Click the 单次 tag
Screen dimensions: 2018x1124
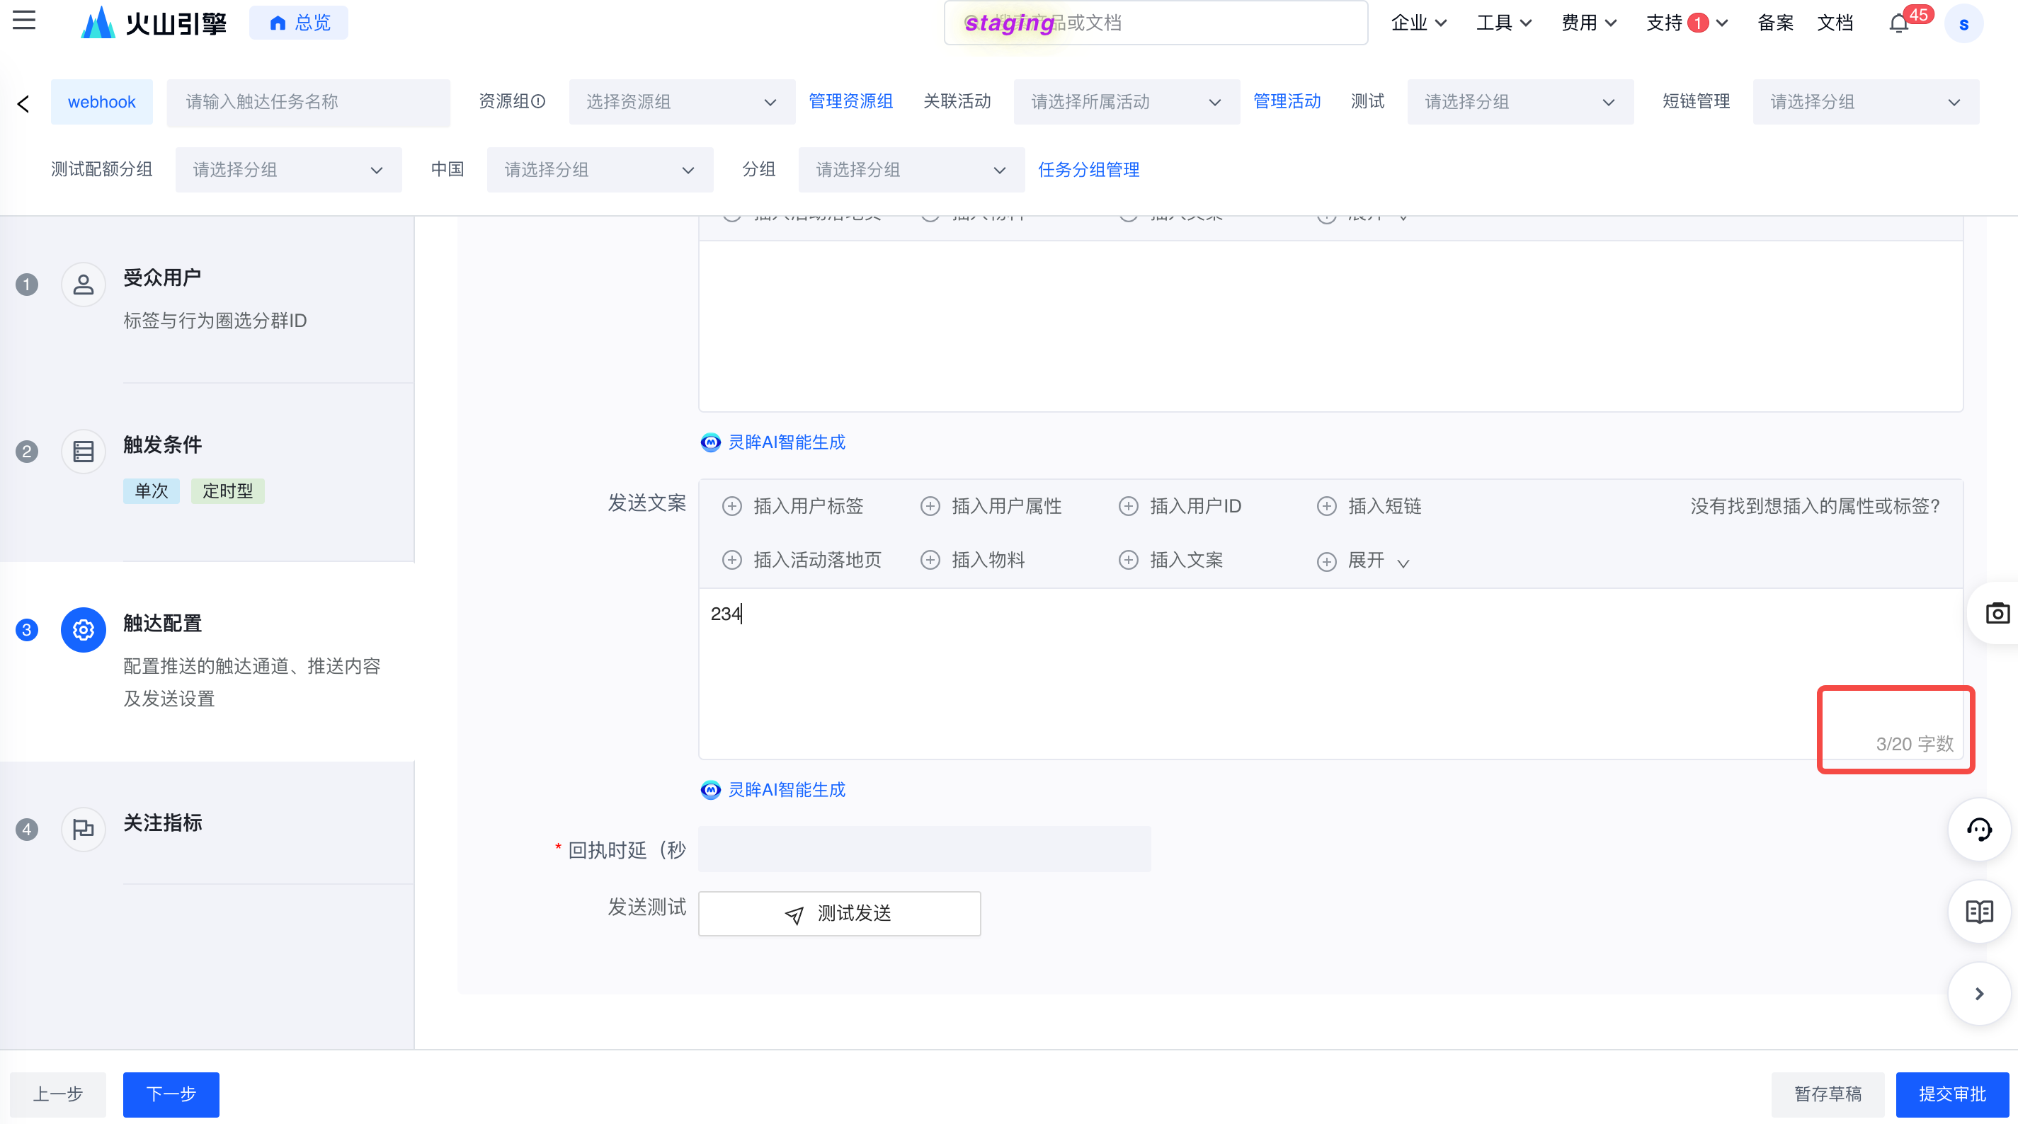(152, 491)
